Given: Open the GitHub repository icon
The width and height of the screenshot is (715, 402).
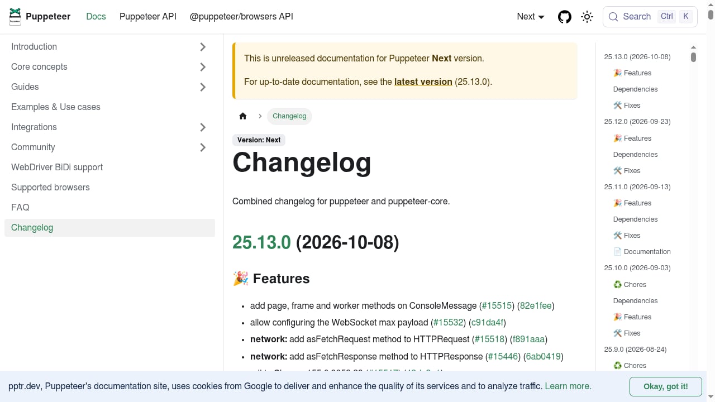Looking at the screenshot, I should point(565,17).
